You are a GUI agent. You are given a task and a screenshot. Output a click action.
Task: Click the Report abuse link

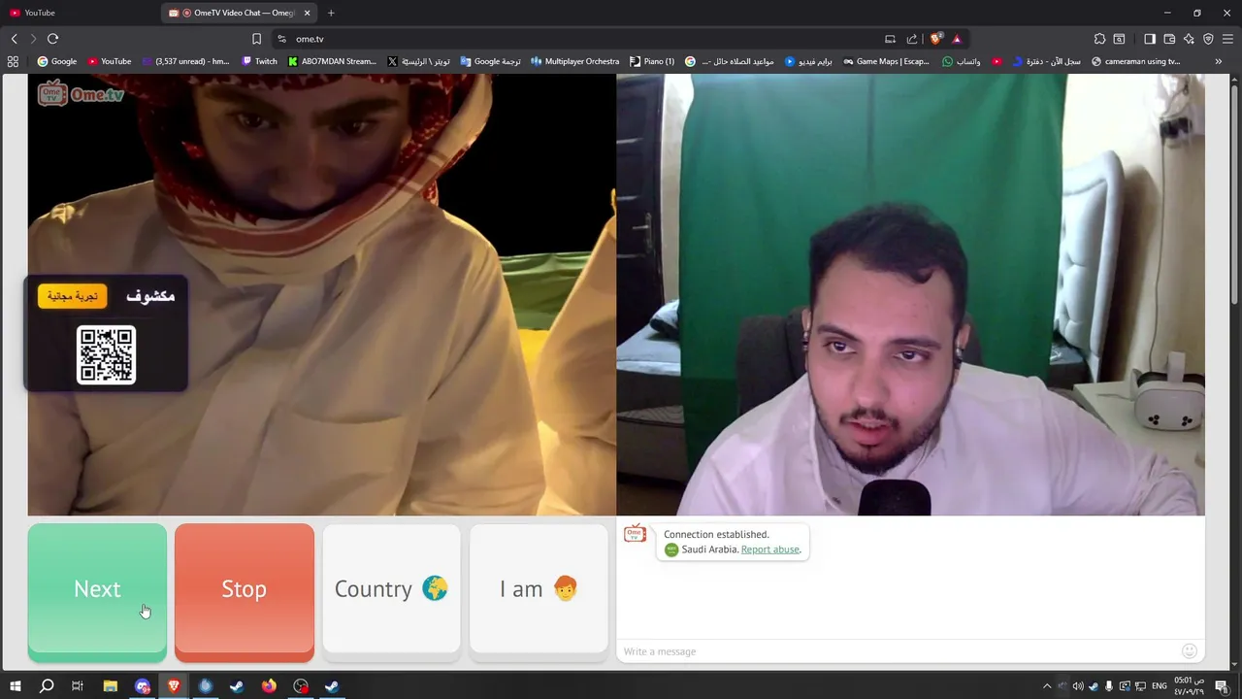(770, 549)
